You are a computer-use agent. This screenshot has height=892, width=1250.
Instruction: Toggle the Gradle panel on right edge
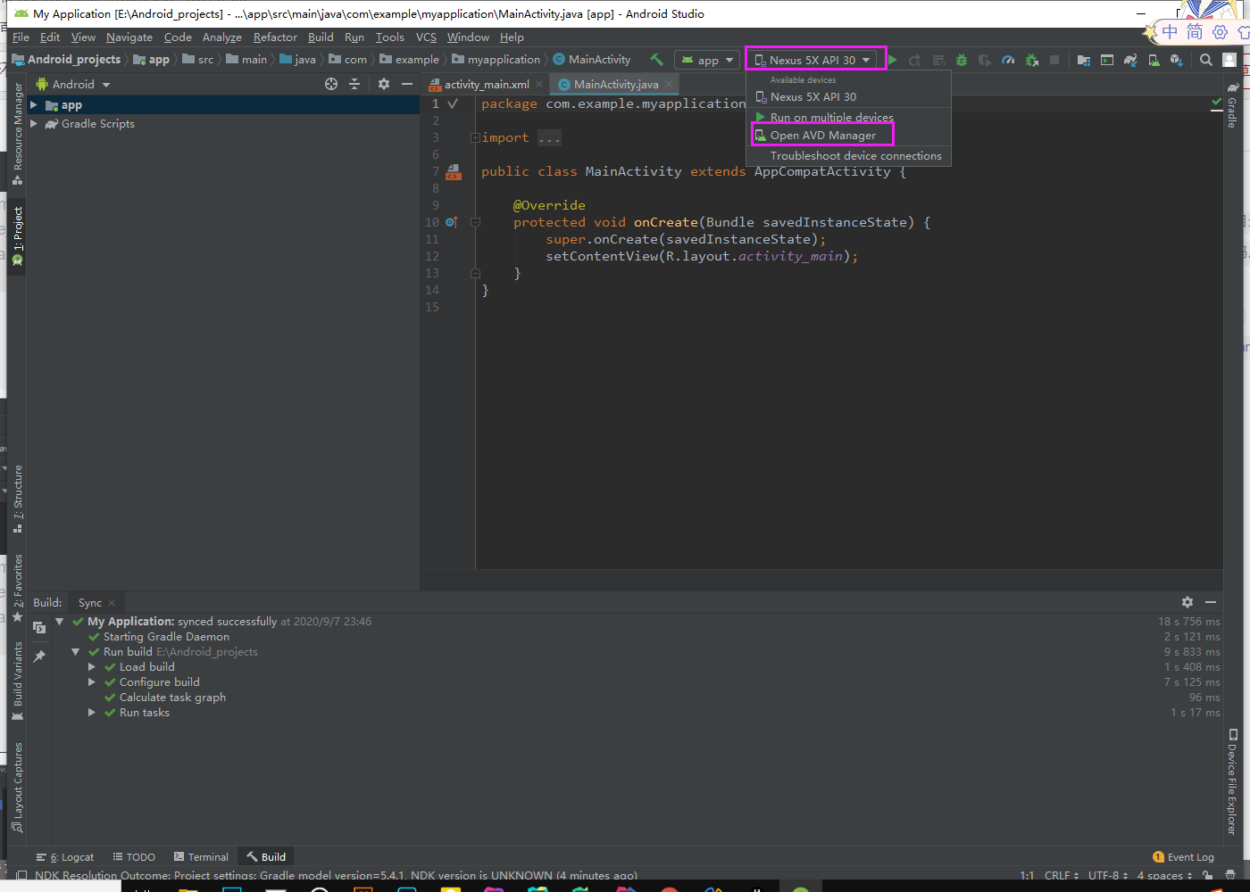(x=1232, y=106)
